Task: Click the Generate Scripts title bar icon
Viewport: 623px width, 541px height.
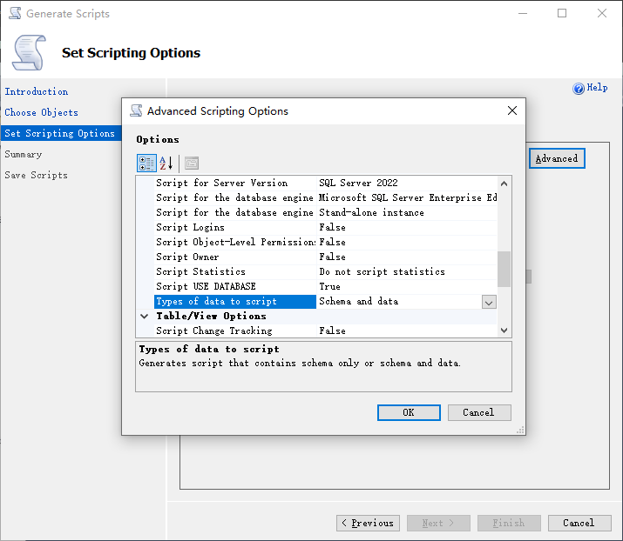Action: 15,14
